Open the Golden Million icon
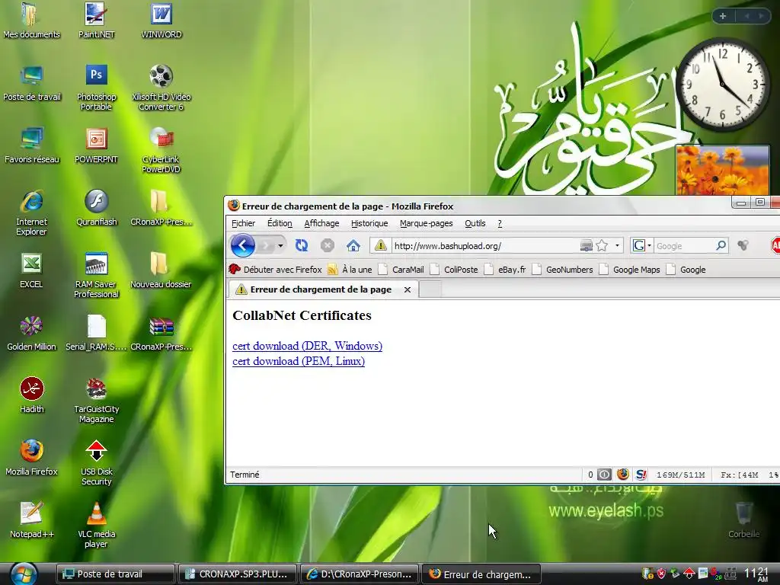Viewport: 780px width, 585px height. point(31,334)
